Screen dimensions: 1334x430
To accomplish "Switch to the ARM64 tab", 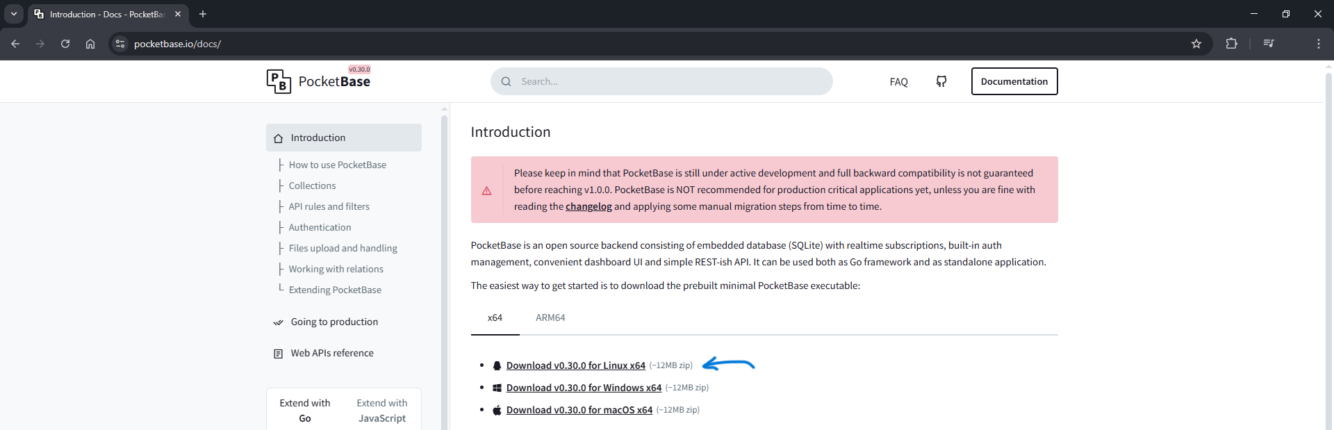I will tap(550, 317).
